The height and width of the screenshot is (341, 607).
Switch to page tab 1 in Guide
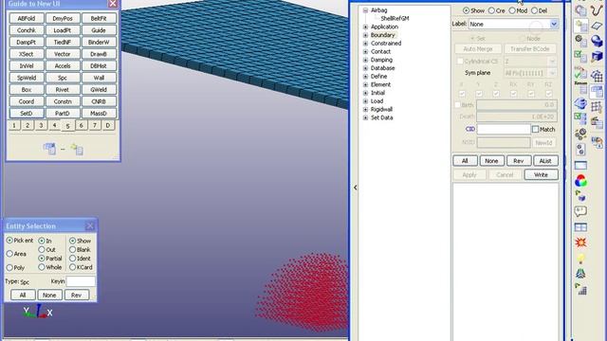[14, 125]
